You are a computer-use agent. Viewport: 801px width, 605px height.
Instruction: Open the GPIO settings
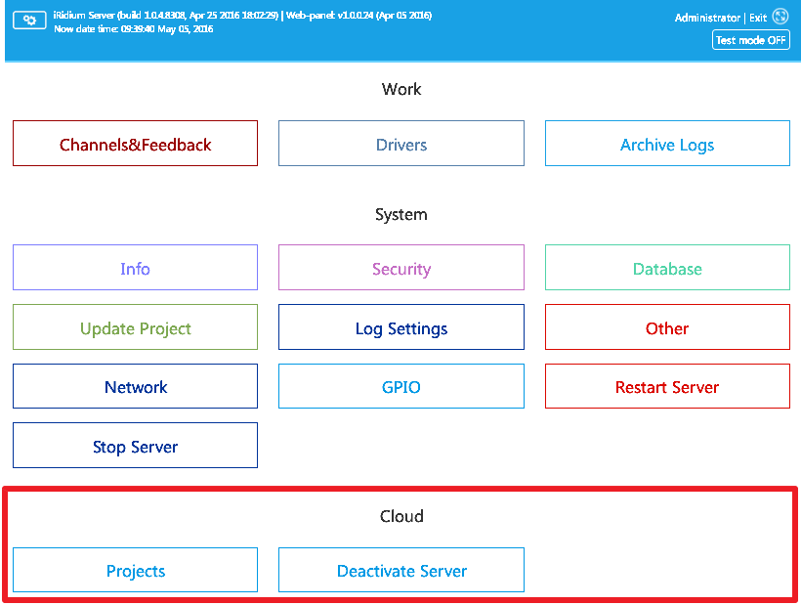coord(400,385)
